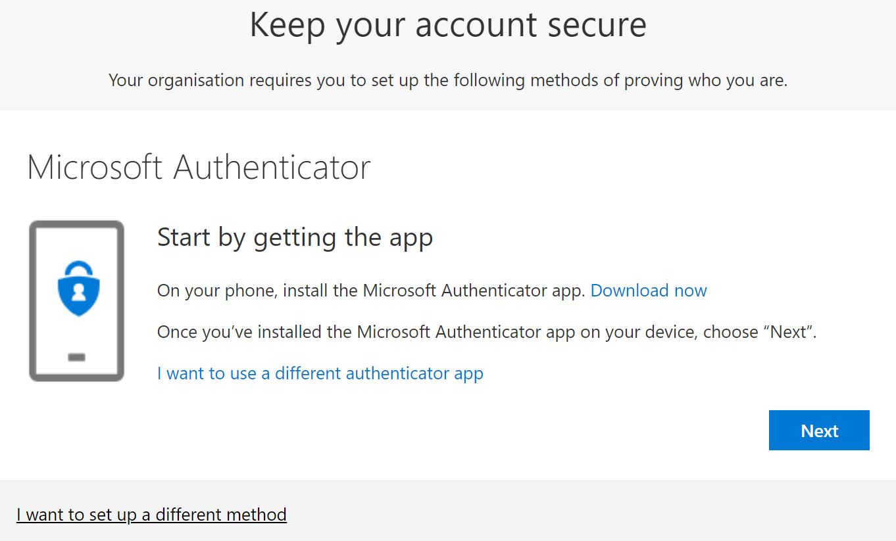Click the phone illustration's grey home button

point(76,358)
